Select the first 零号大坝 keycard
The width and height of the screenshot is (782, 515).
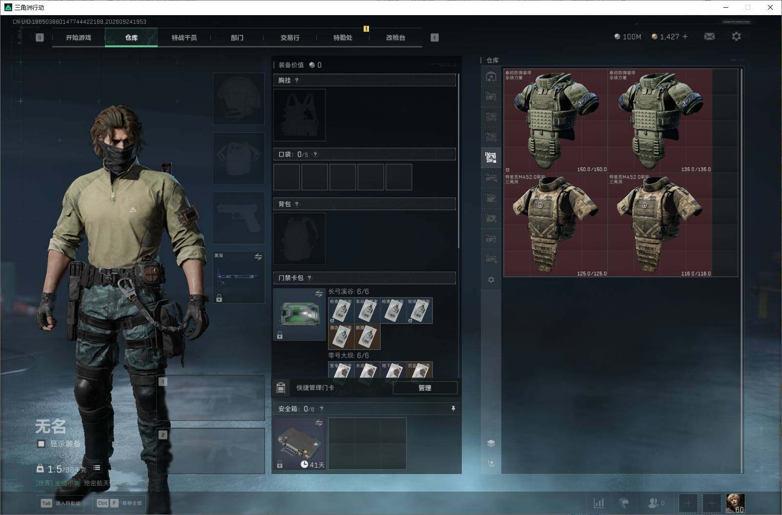tap(341, 370)
